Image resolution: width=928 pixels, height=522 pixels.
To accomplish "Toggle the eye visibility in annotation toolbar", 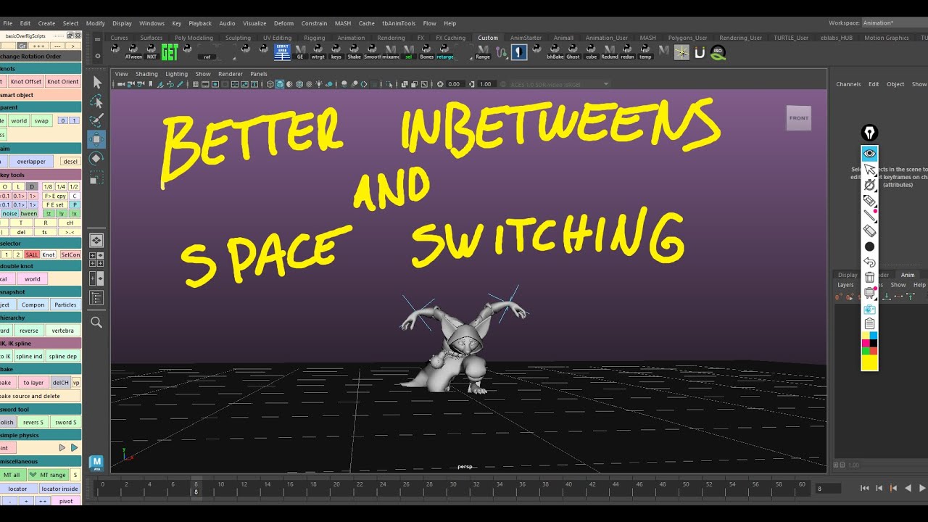I will tap(869, 154).
